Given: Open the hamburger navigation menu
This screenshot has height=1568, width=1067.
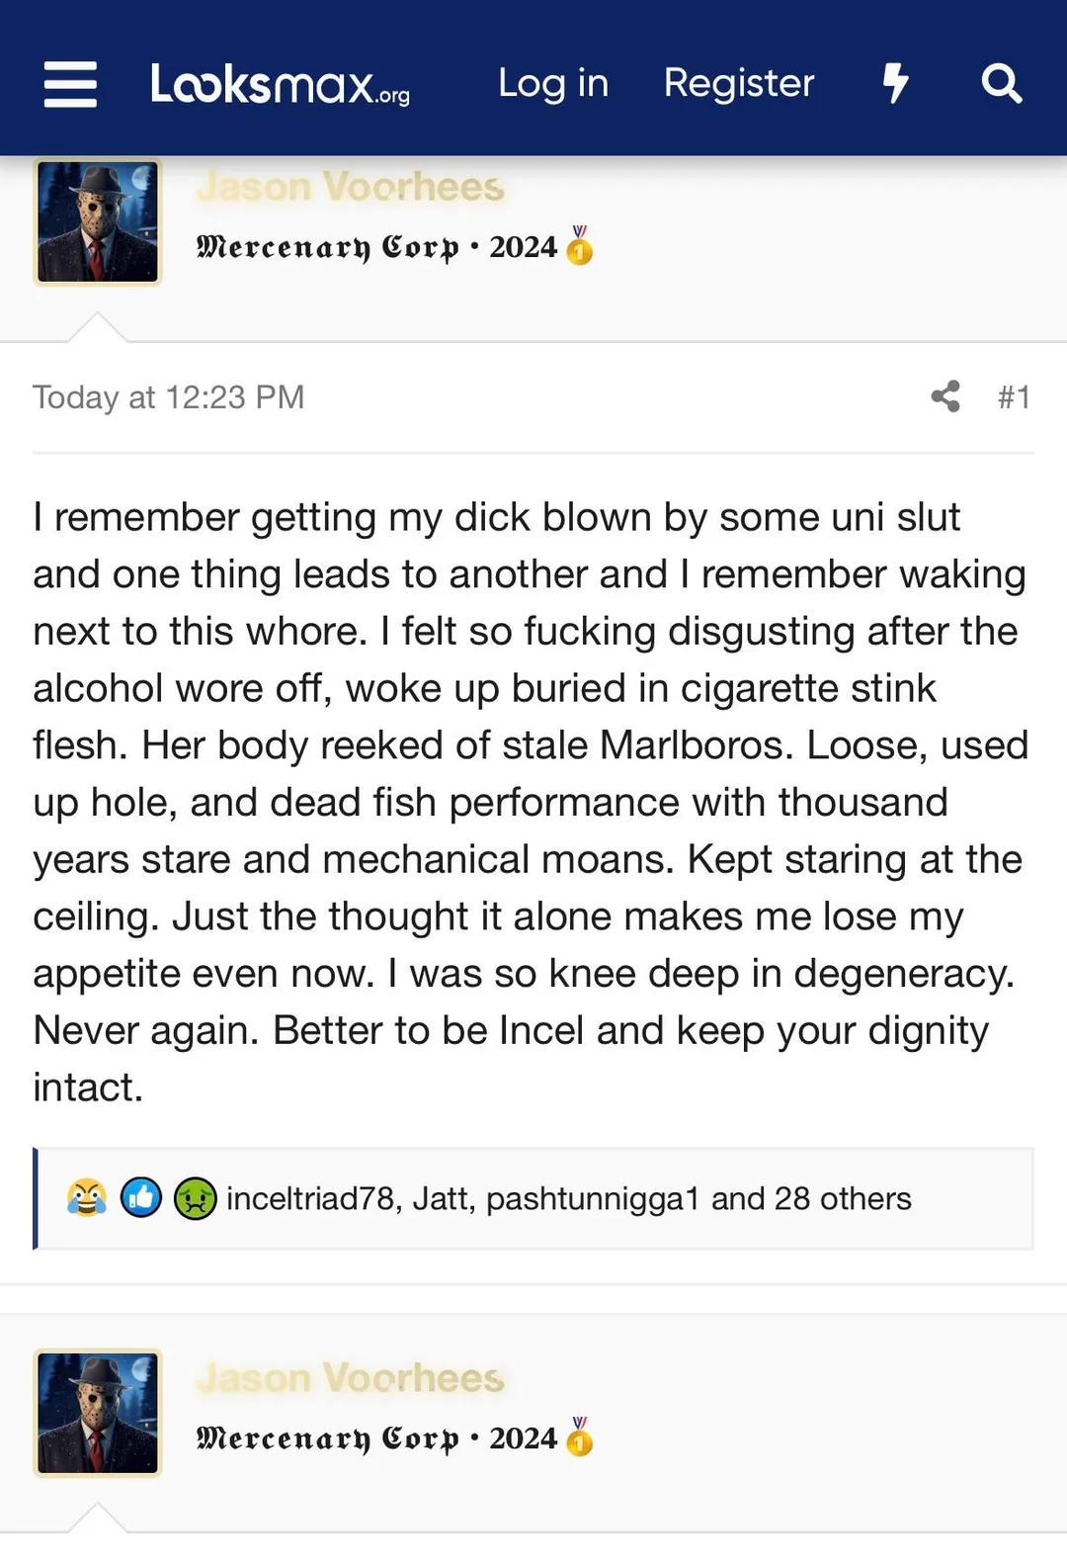Looking at the screenshot, I should point(70,84).
